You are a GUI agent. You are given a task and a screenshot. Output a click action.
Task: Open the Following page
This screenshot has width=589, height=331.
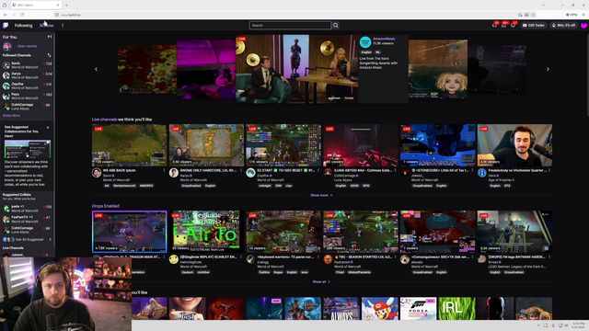[x=23, y=26]
